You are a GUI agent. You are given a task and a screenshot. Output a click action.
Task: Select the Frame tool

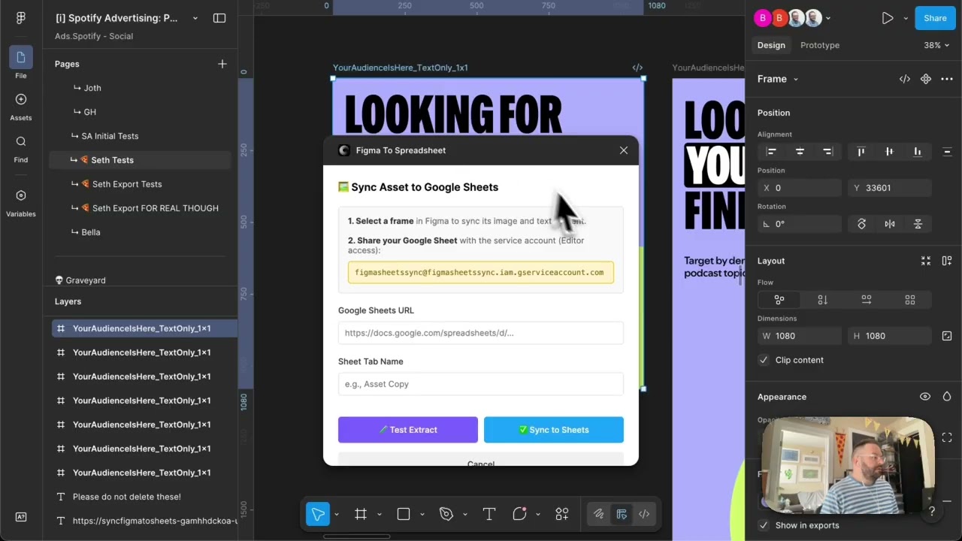361,514
